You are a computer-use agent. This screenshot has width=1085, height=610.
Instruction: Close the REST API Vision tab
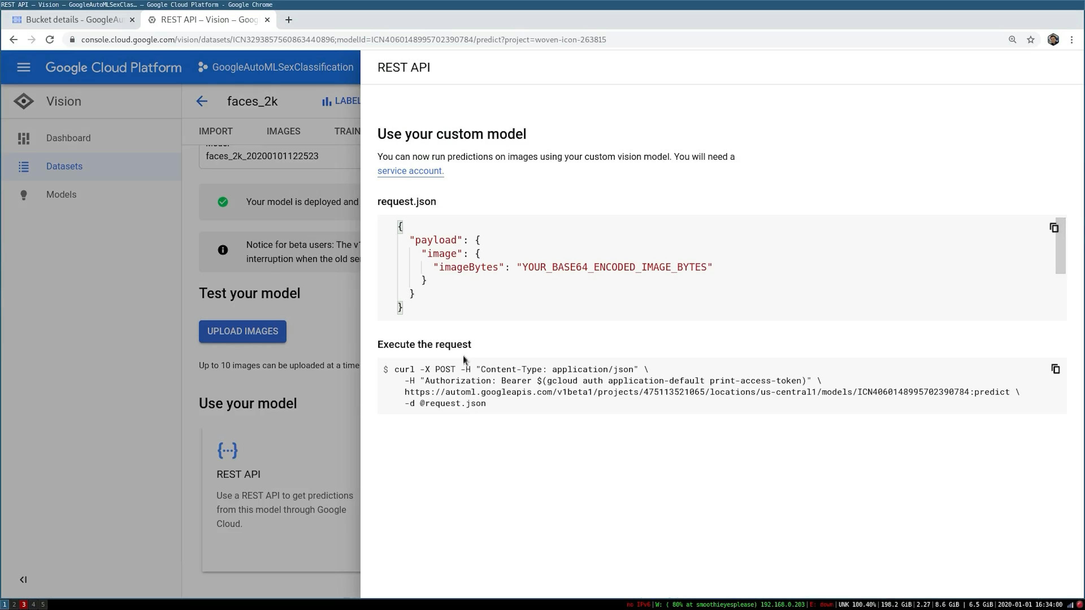pyautogui.click(x=267, y=20)
